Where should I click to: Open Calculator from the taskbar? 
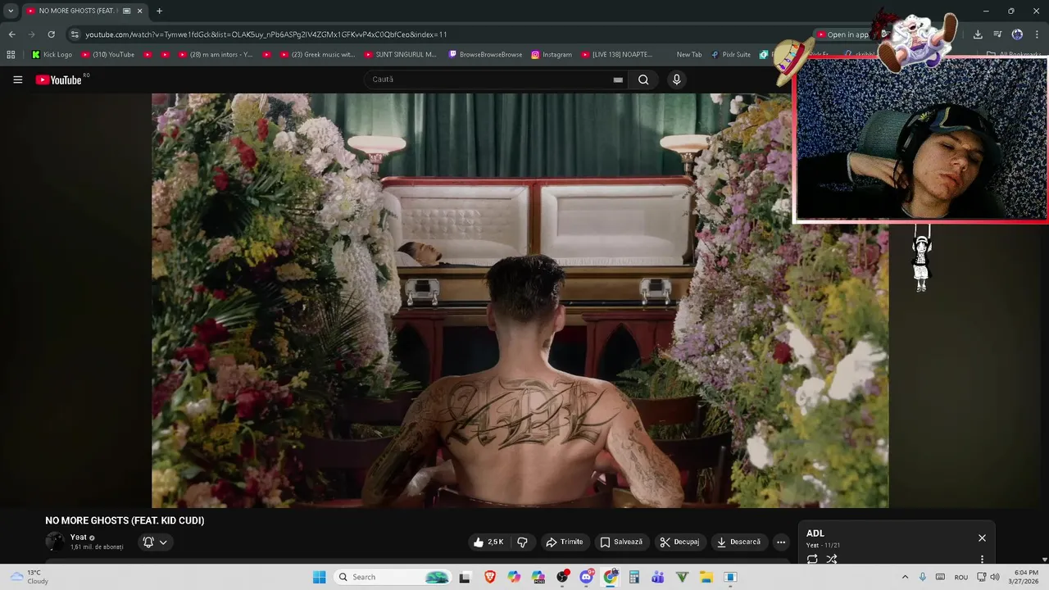pyautogui.click(x=634, y=577)
